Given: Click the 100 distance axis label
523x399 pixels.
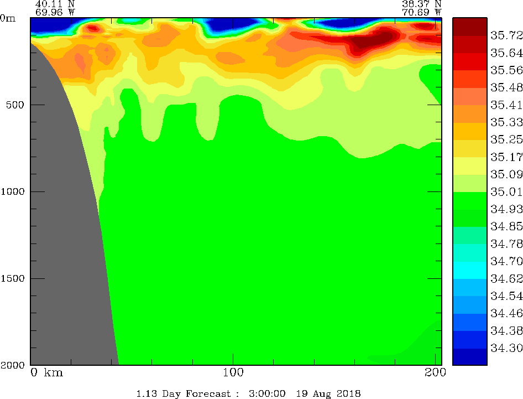Looking at the screenshot, I should pos(233,372).
